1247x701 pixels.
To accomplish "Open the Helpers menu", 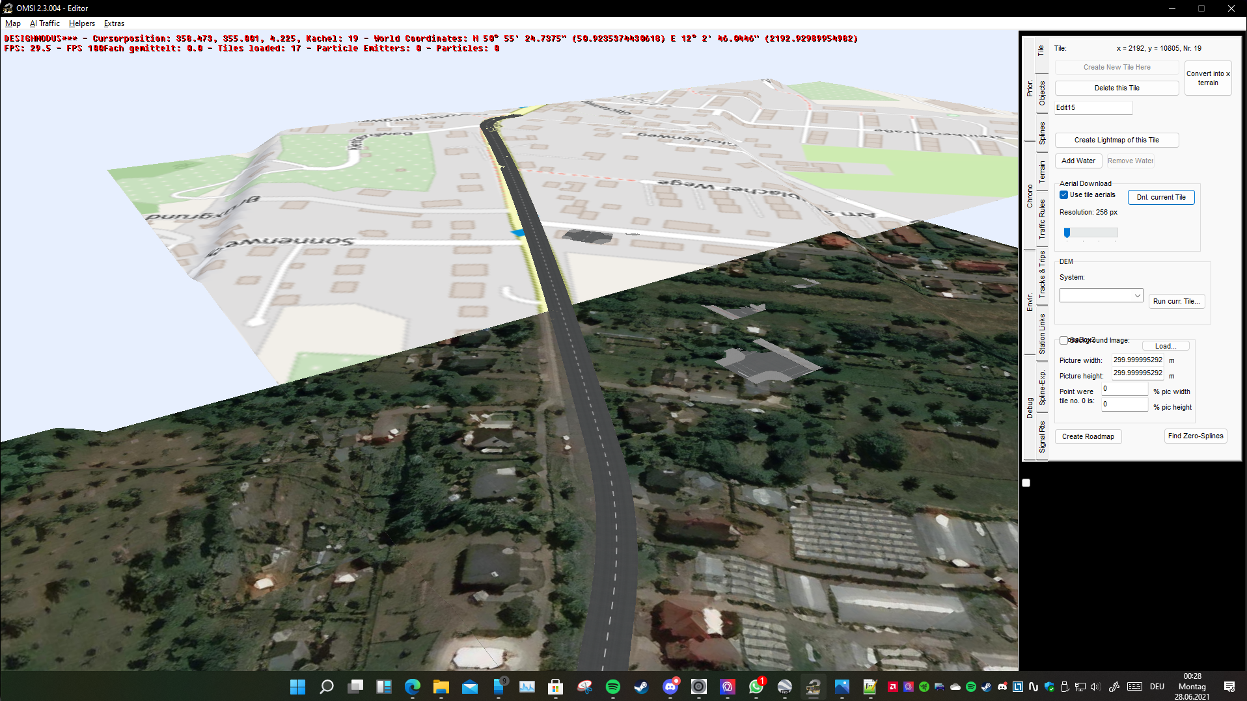I will (x=82, y=23).
